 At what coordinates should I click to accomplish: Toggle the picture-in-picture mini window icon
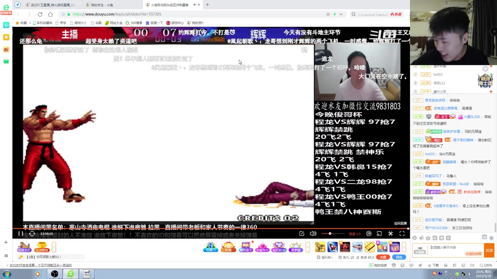pyautogui.click(x=379, y=233)
